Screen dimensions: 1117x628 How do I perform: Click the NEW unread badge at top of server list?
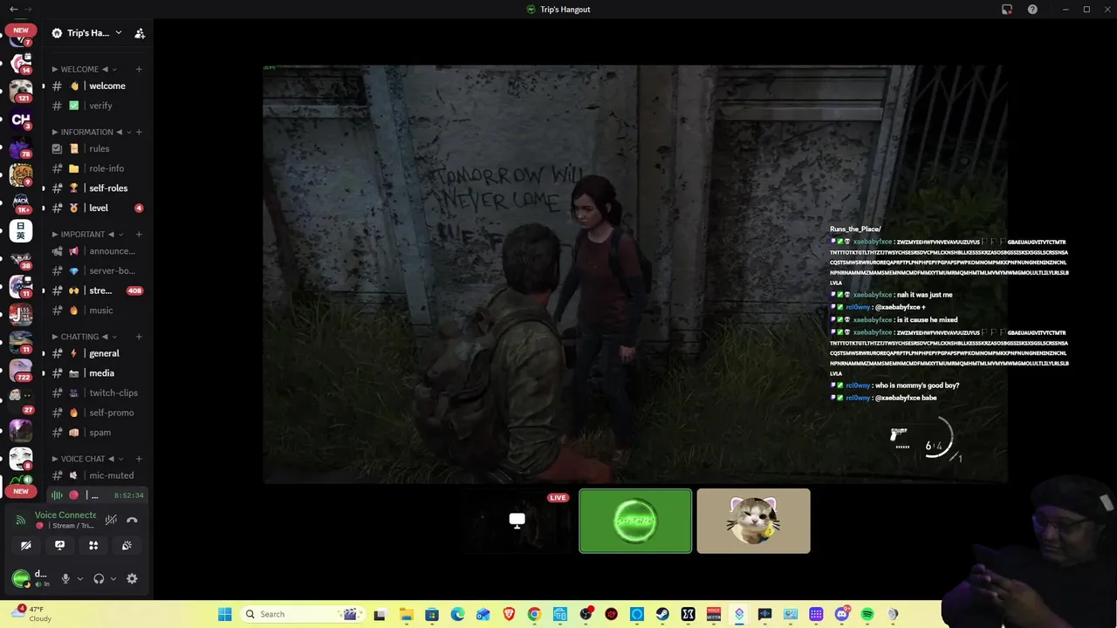[21, 31]
